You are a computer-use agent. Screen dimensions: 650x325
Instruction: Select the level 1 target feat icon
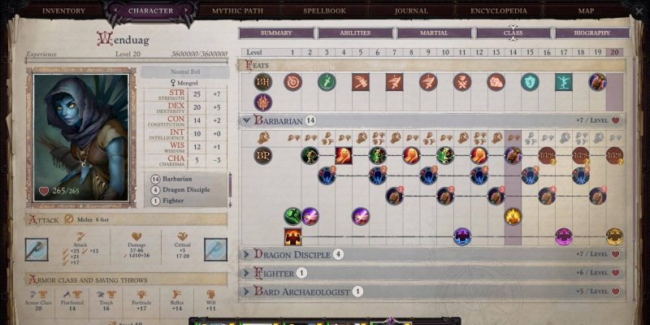coord(292,82)
